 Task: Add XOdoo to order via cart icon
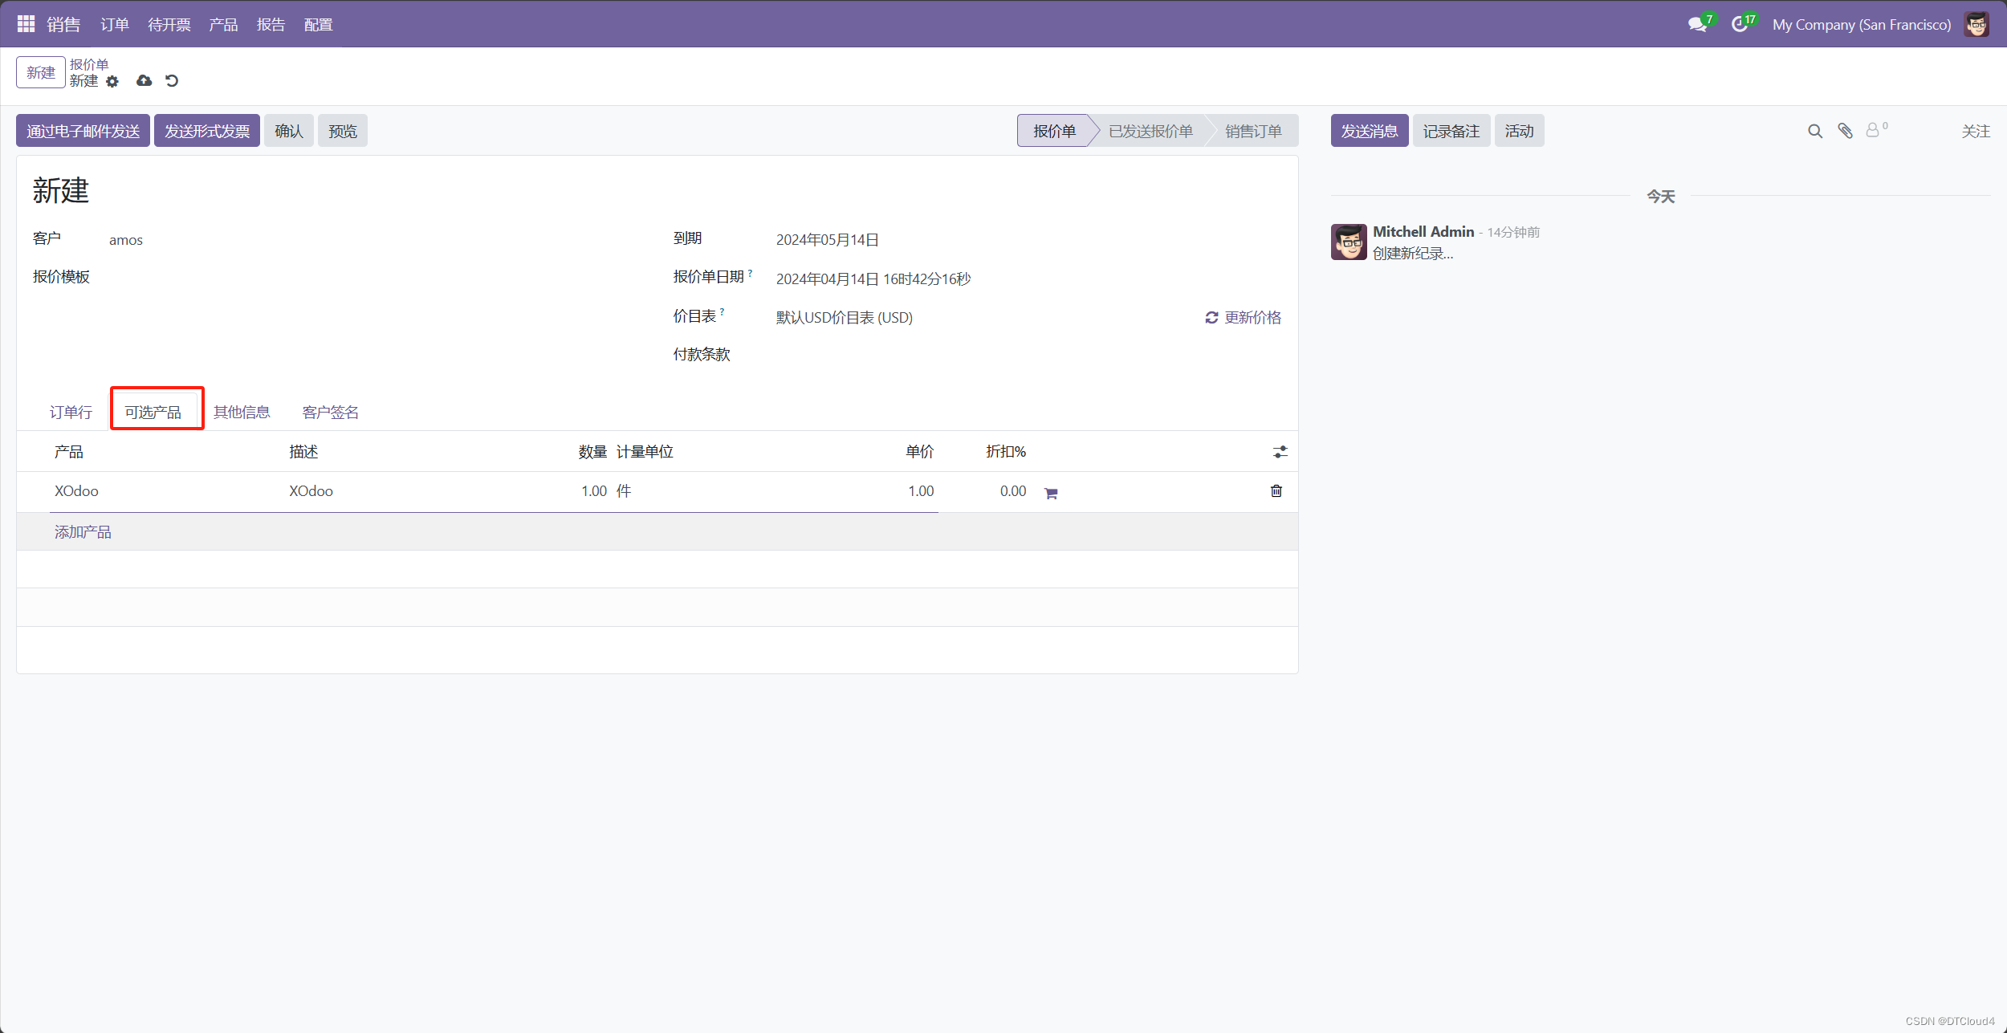1051,493
